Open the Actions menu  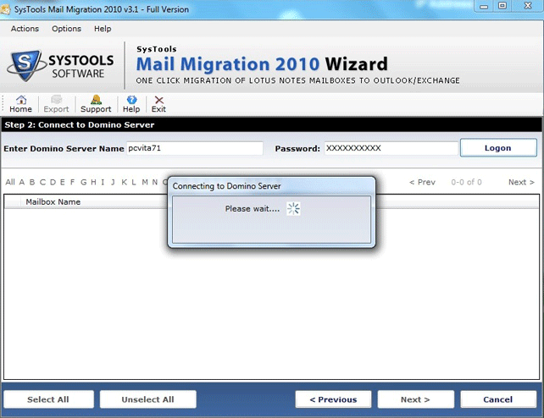click(25, 29)
